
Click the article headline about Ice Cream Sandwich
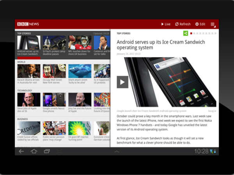[161, 45]
